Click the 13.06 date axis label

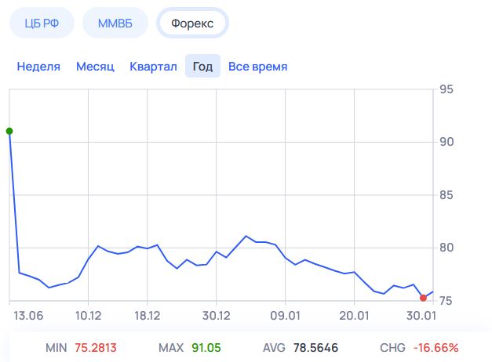click(28, 315)
